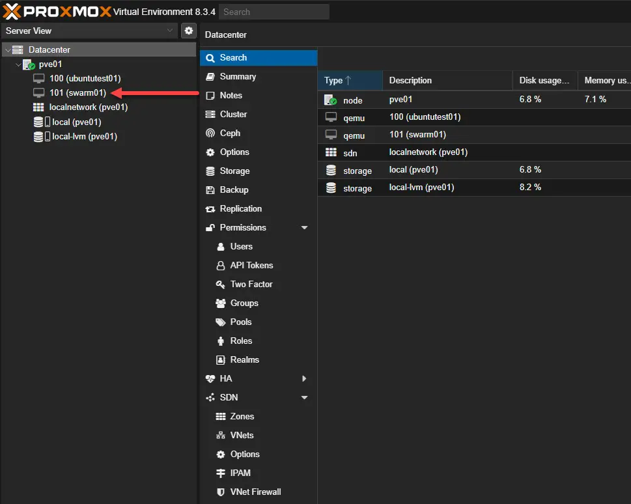Click the Replication arrows icon
Screen dimensions: 631x504
[x=210, y=209]
